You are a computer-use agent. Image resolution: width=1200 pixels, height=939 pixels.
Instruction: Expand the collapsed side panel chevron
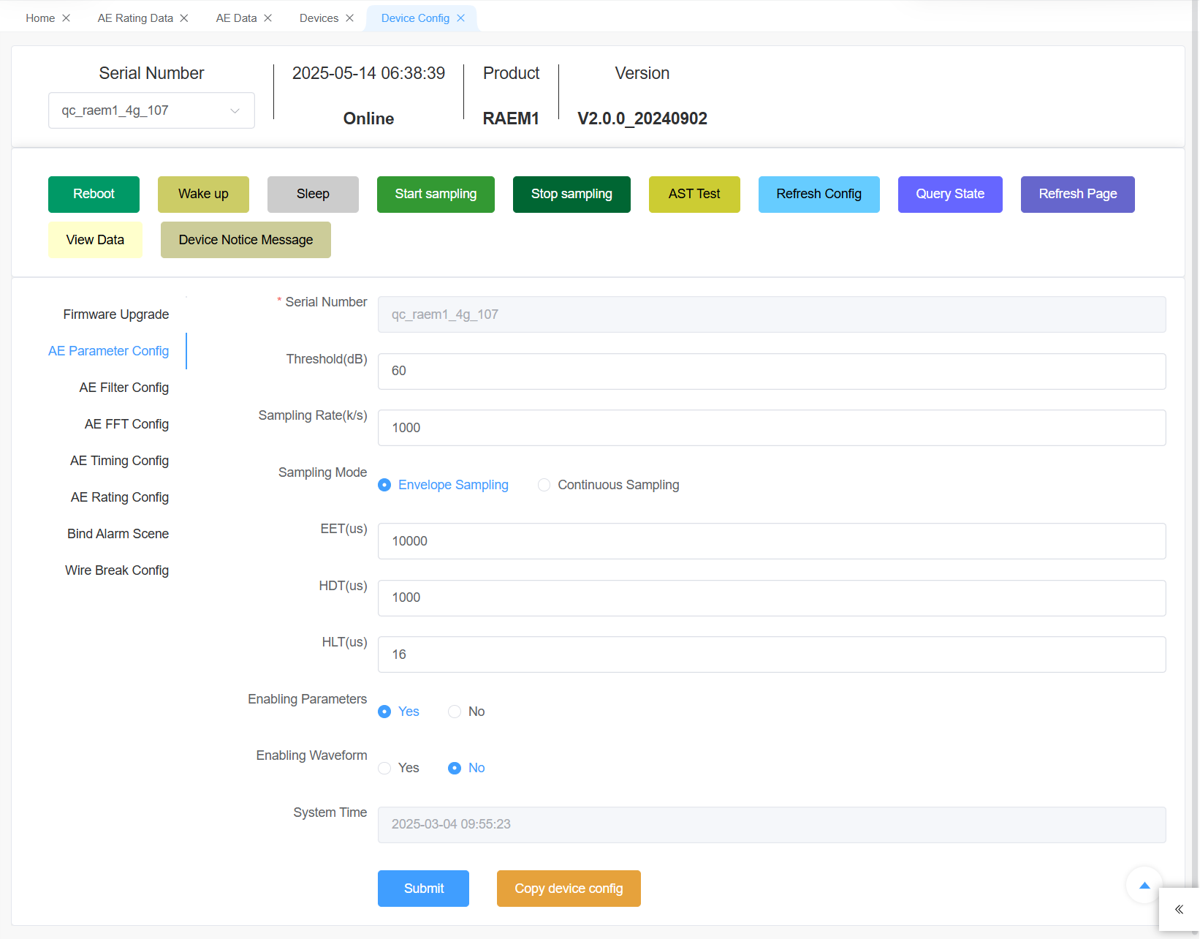pyautogui.click(x=1178, y=909)
